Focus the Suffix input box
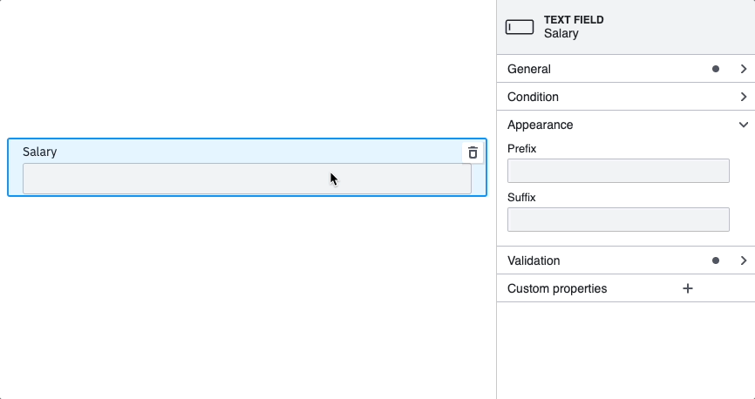Viewport: 755px width, 399px height. click(618, 220)
